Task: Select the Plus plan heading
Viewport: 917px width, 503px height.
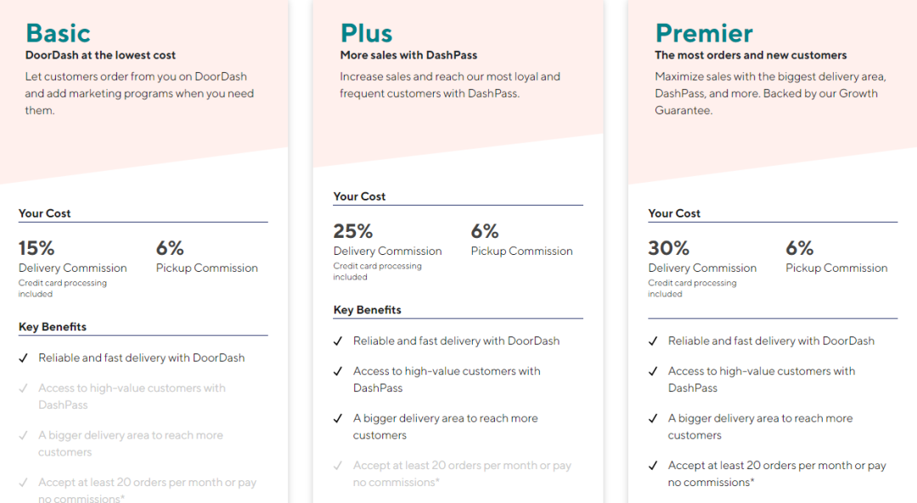Action: [366, 33]
